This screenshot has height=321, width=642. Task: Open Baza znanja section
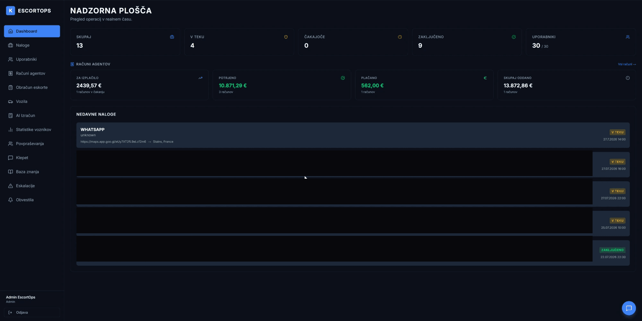point(32,172)
